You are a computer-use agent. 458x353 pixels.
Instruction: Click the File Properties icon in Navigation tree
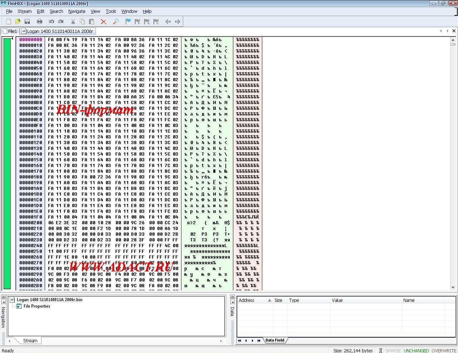(19, 306)
